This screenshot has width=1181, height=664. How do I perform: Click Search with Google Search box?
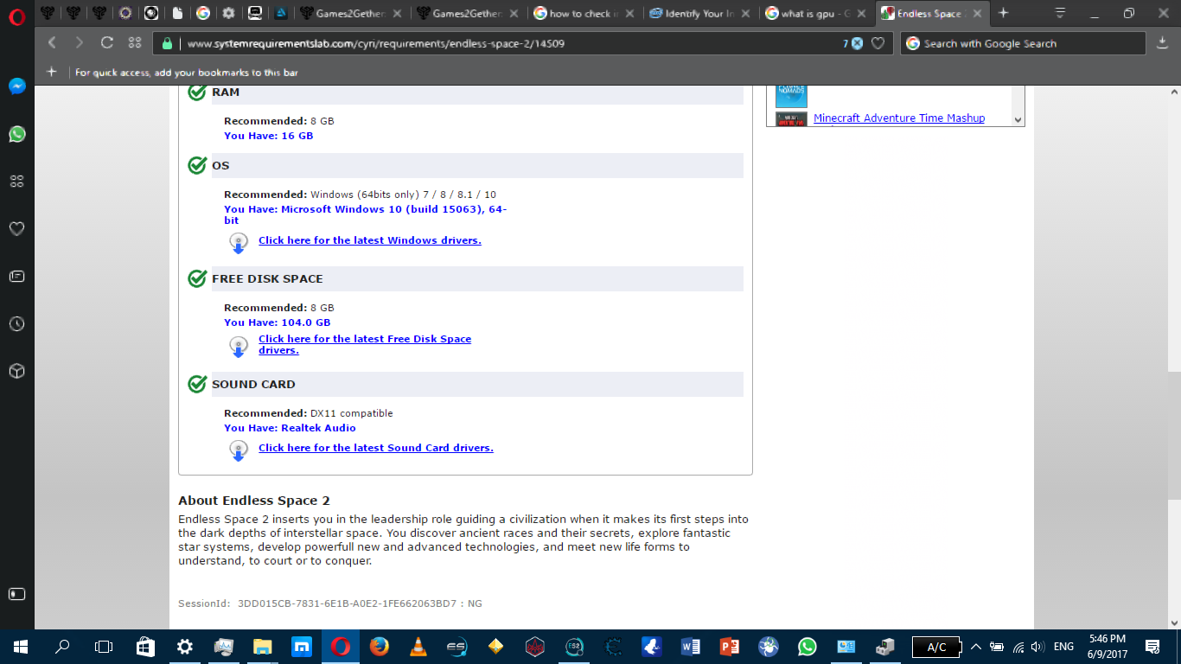click(x=1024, y=43)
